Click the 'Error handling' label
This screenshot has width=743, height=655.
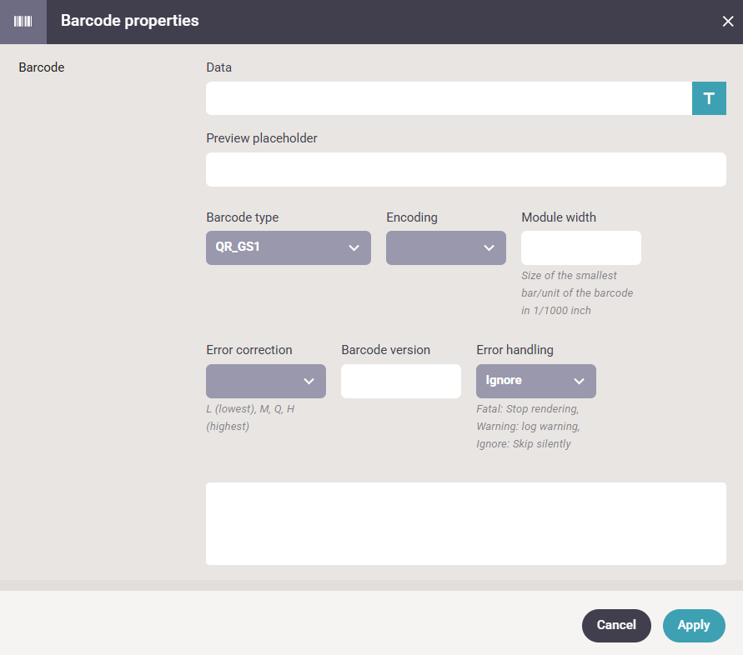pos(515,350)
